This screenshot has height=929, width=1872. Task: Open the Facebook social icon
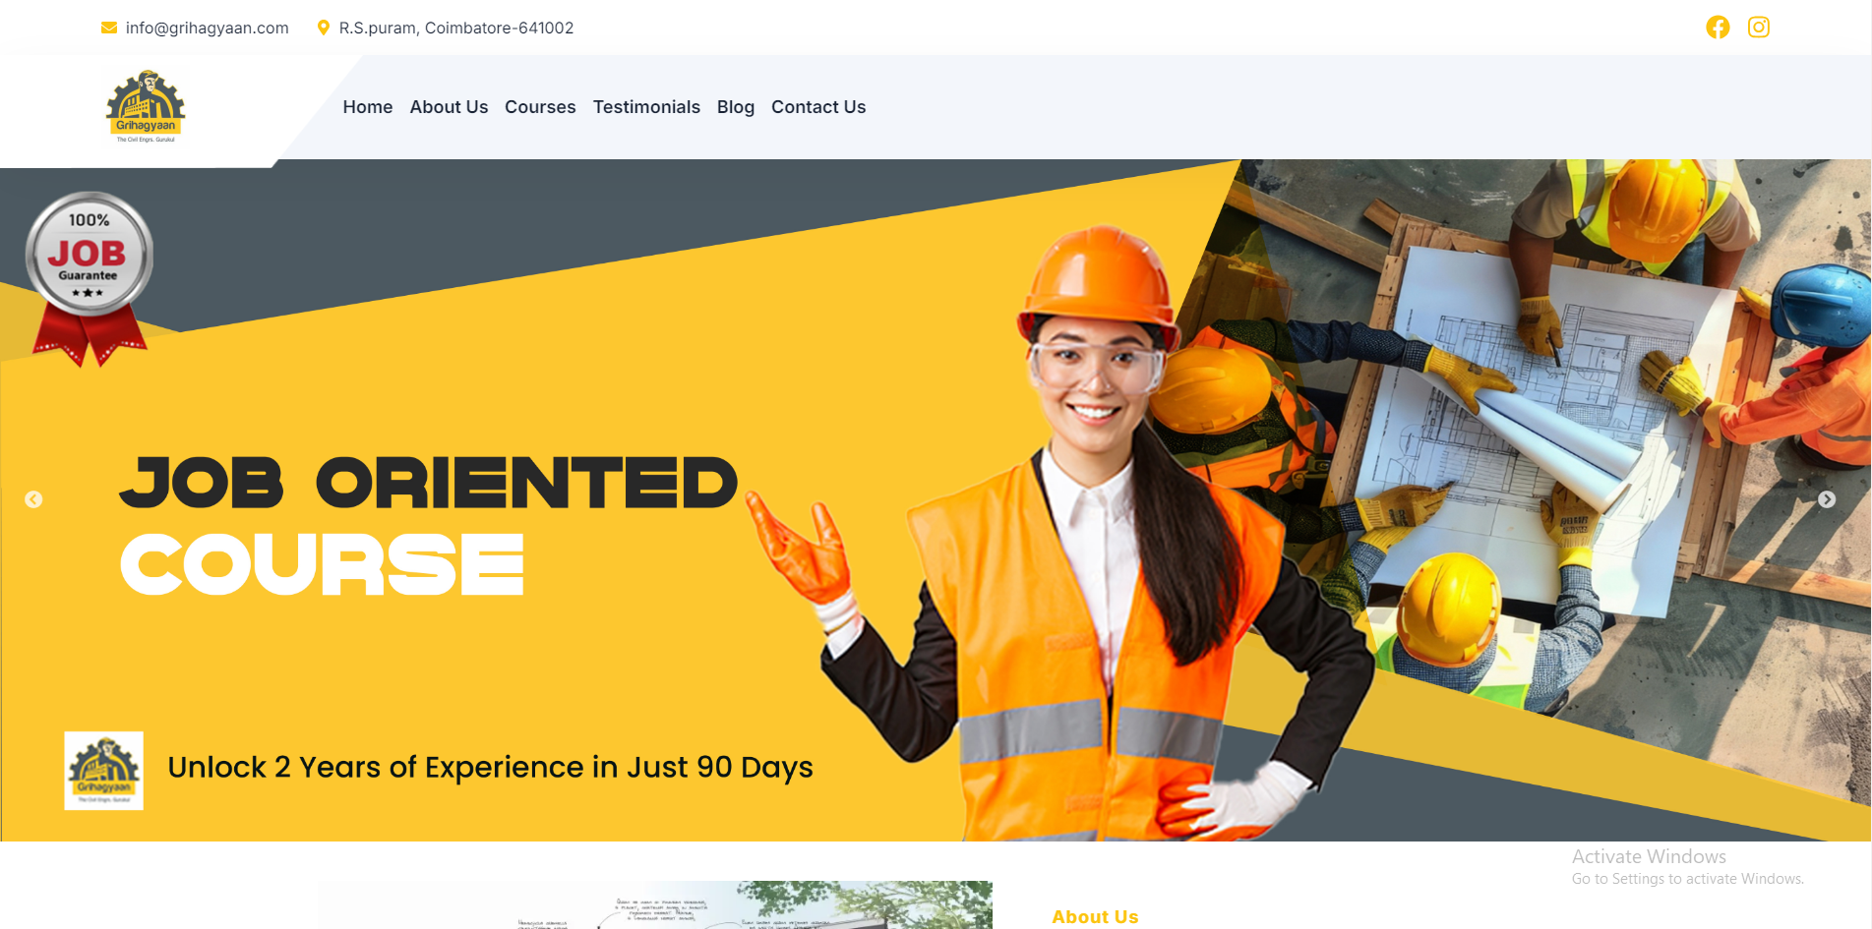coord(1718,28)
